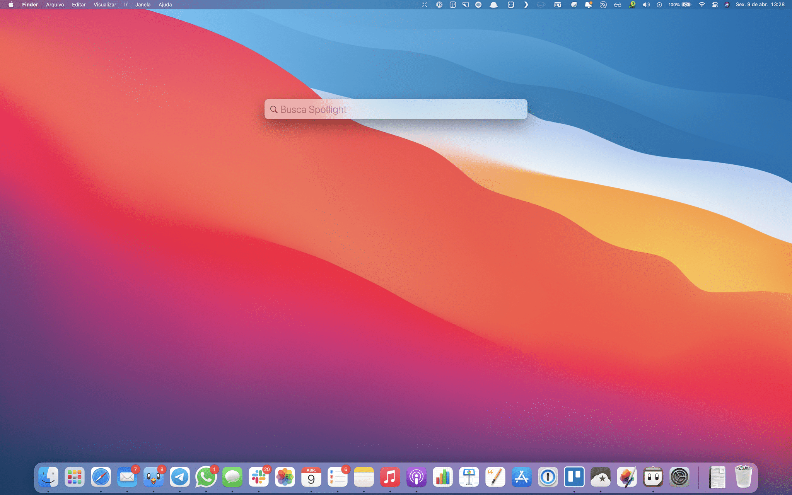This screenshot has width=792, height=495.
Task: Mute sound via the menu bar speaker icon
Action: (646, 5)
